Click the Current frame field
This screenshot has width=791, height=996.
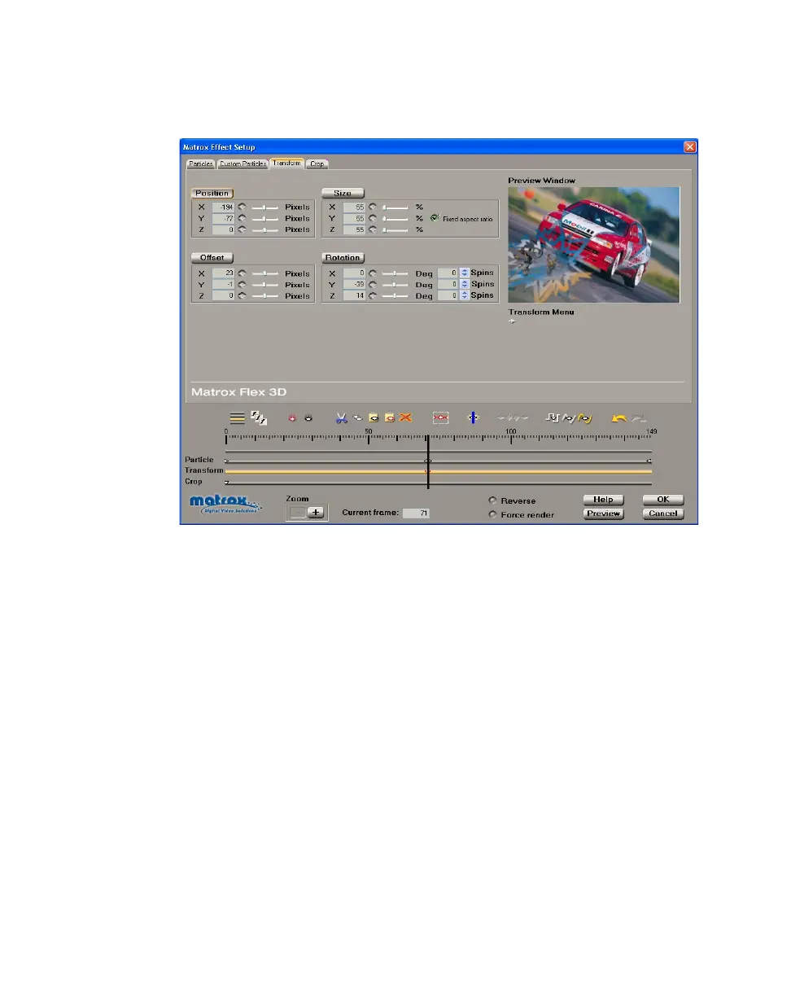pos(416,513)
